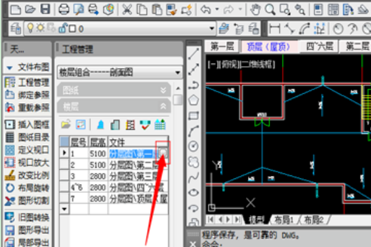Screen dimensions: 371x247
Task: Switch to 布局1 layout tab
Action: (284, 220)
